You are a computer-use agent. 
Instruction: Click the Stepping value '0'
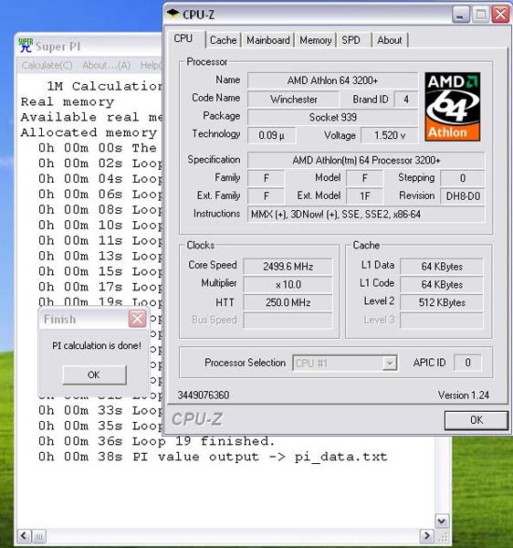tap(463, 178)
